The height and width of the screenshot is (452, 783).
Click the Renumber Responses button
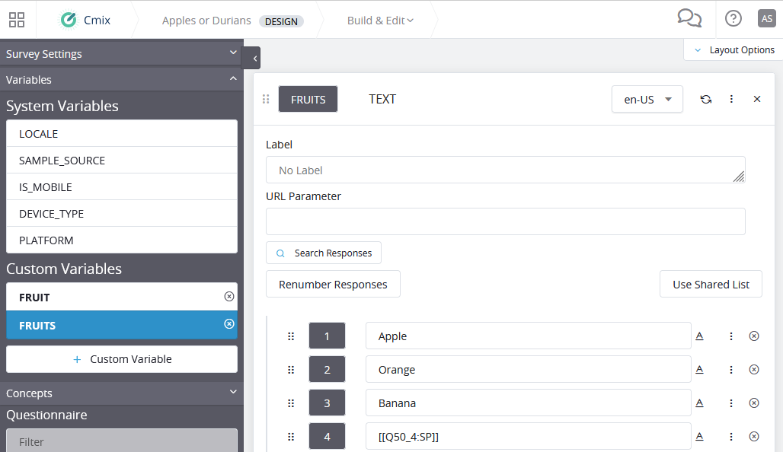click(x=333, y=285)
